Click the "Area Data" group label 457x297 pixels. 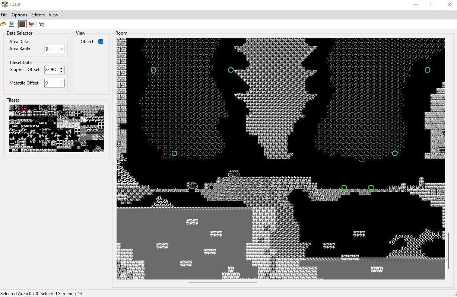coord(19,42)
